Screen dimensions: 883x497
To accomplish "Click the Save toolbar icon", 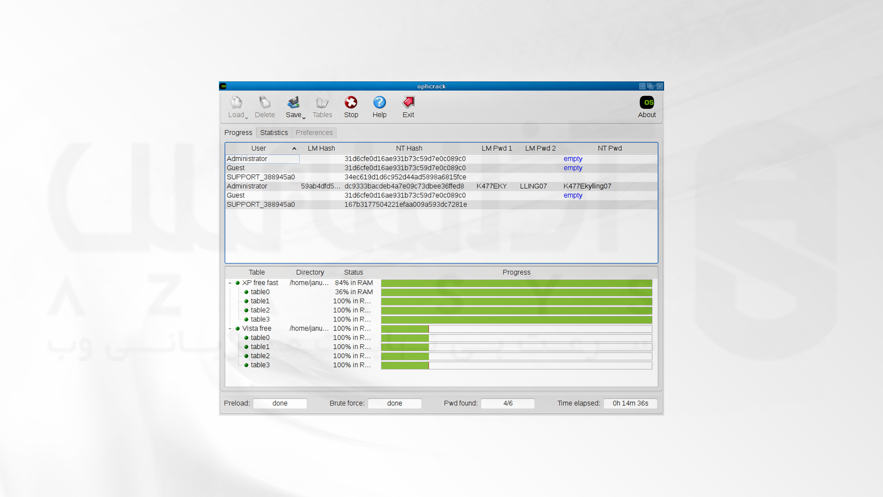I will click(293, 102).
